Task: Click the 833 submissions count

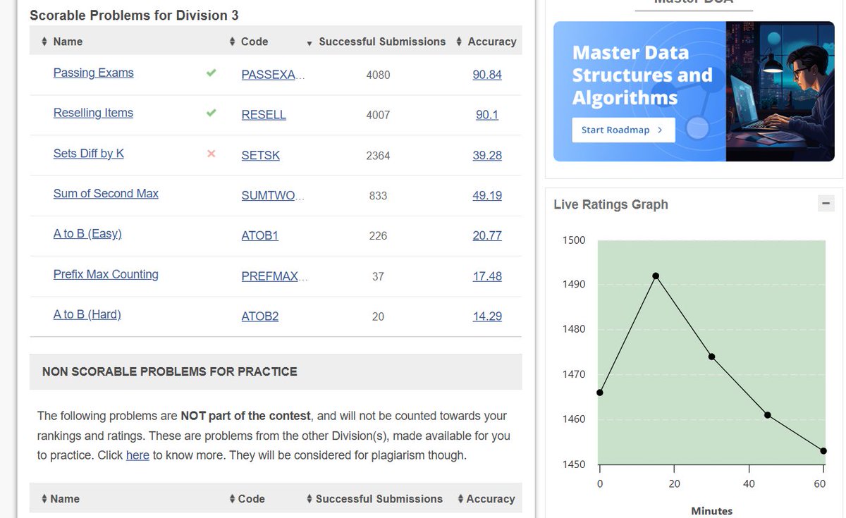Action: pos(378,196)
